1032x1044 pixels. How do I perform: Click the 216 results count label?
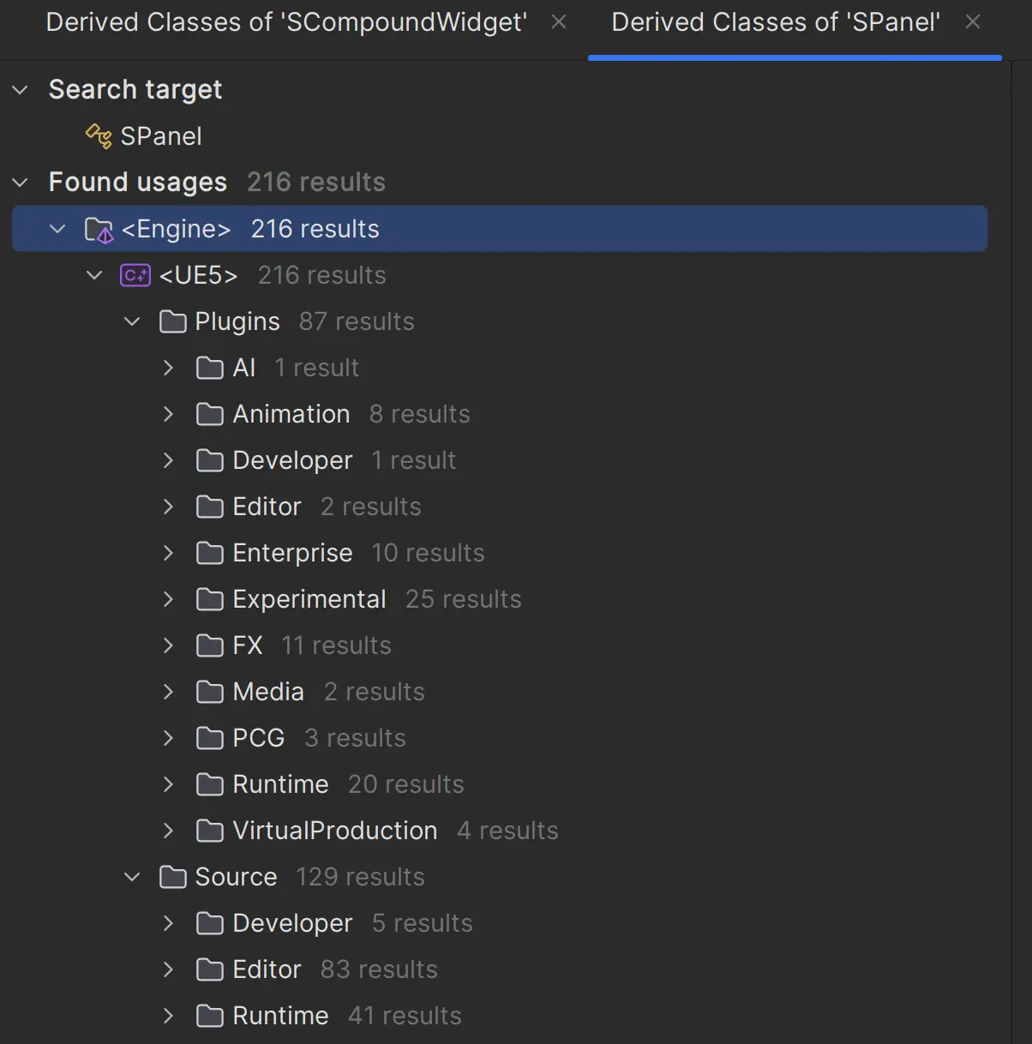(315, 182)
